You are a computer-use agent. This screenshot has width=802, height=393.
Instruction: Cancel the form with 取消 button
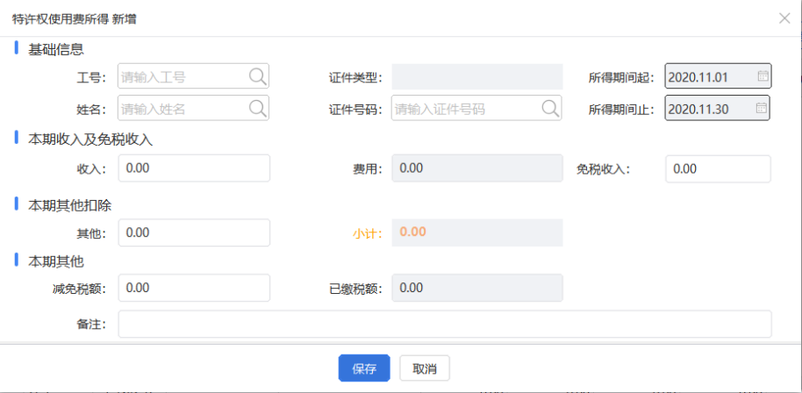coord(425,368)
